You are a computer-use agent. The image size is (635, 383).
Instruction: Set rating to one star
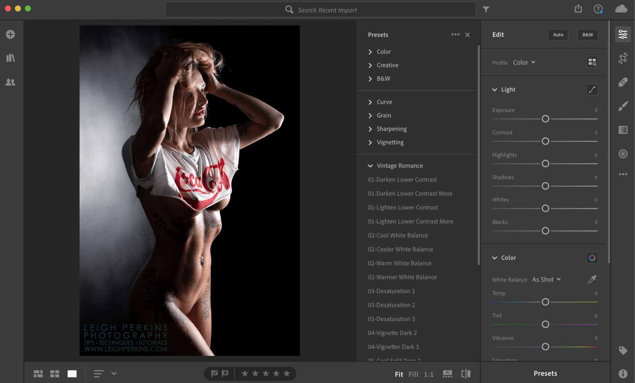[x=245, y=373]
